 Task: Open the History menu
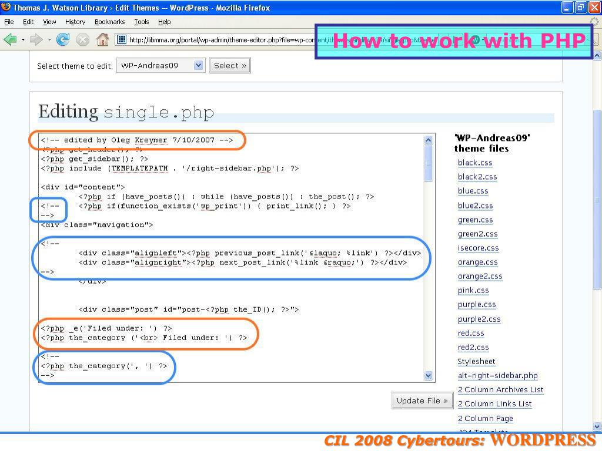[75, 22]
